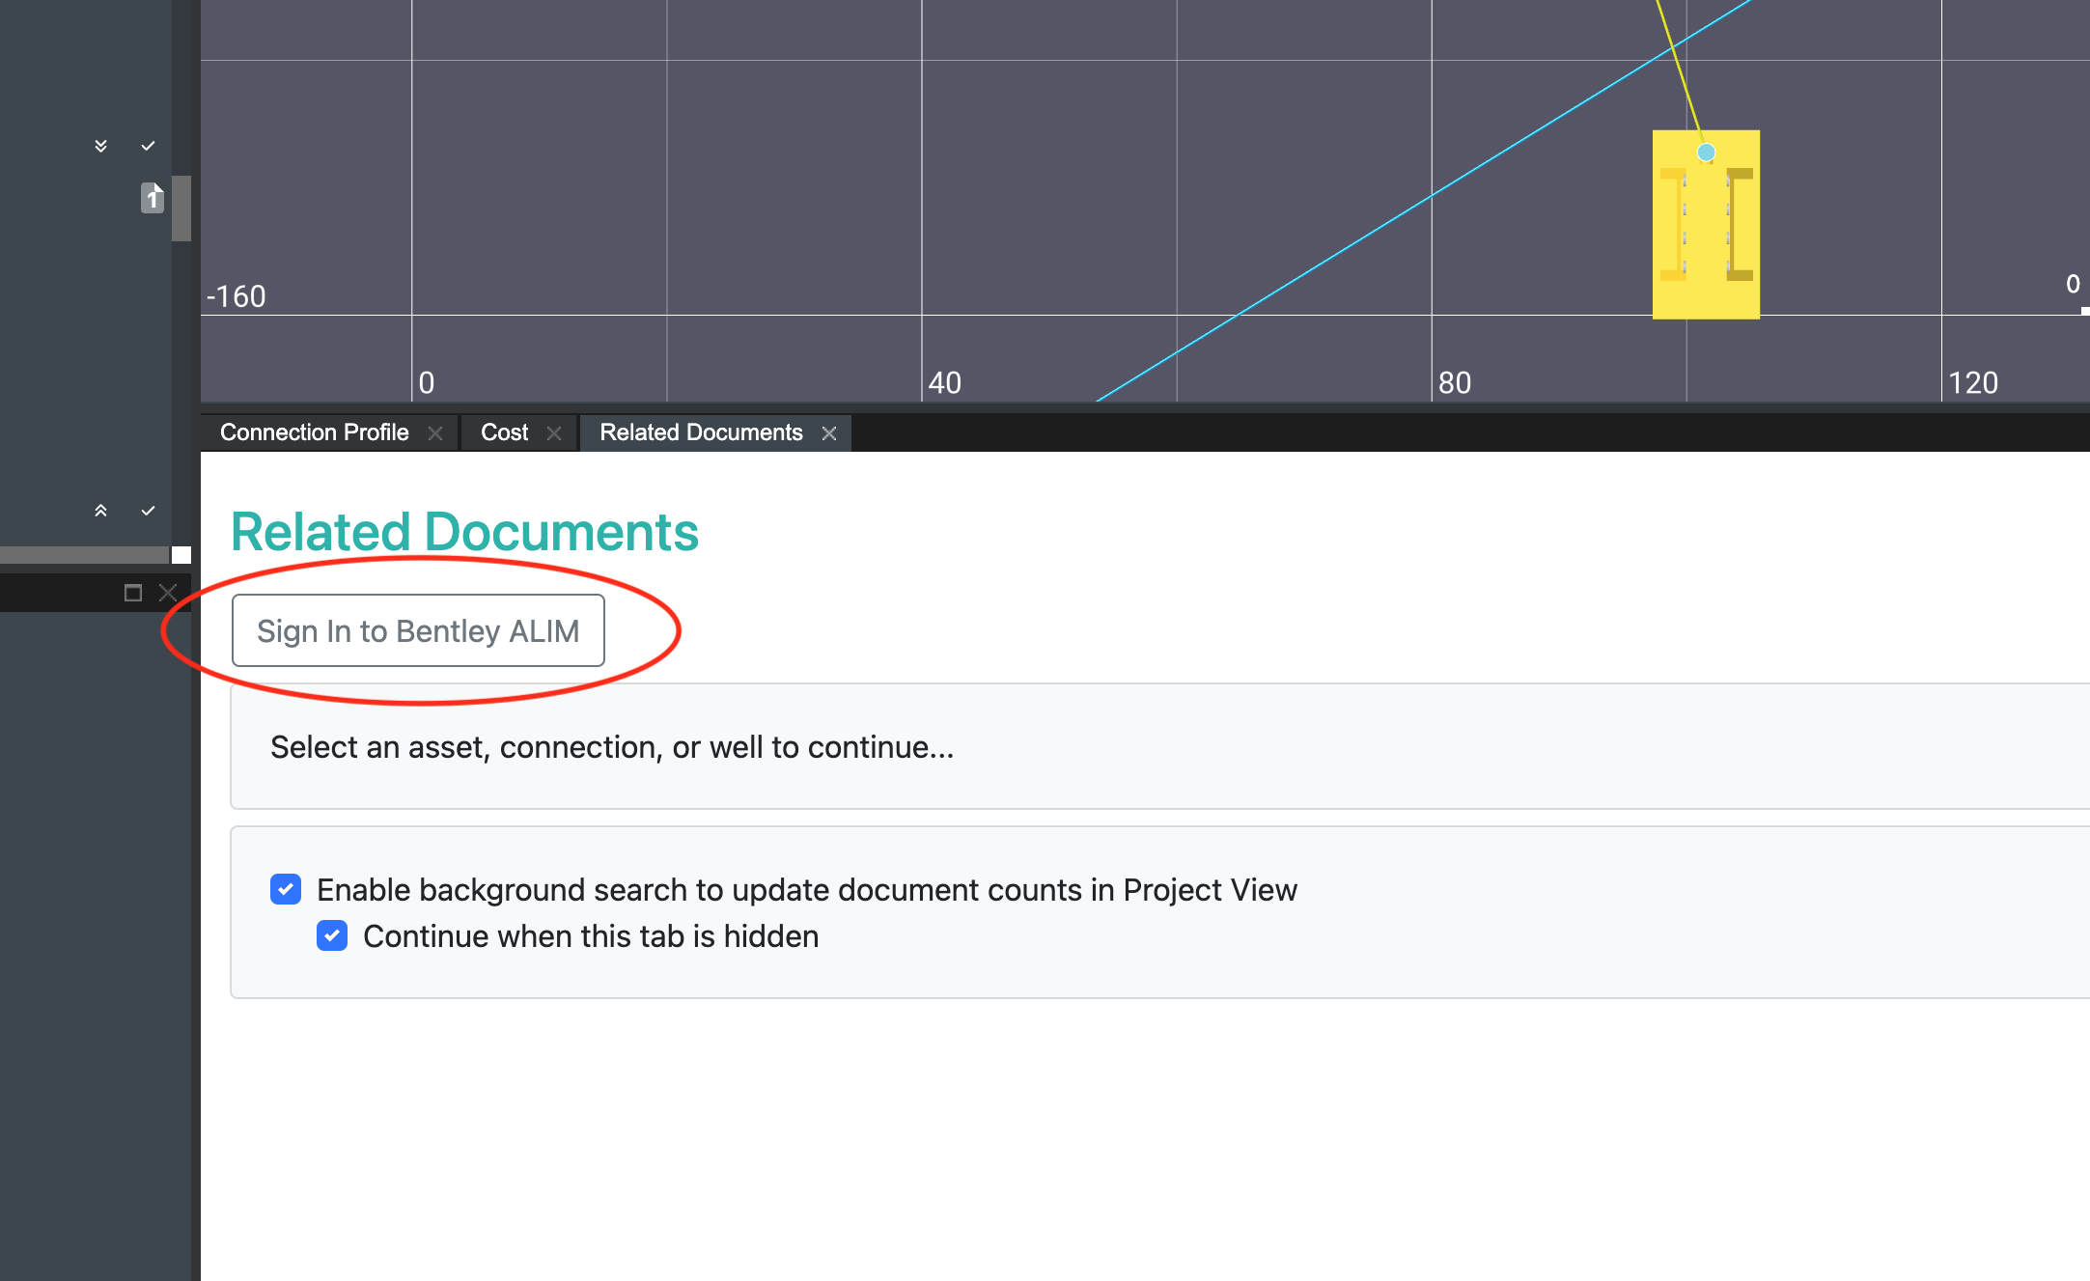Toggle Enable background search checkbox
Viewport: 2090px width, 1281px height.
pos(286,889)
